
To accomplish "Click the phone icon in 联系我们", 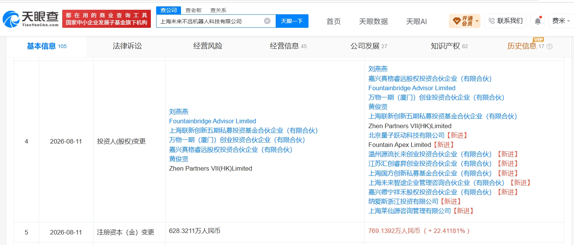I will (491, 21).
